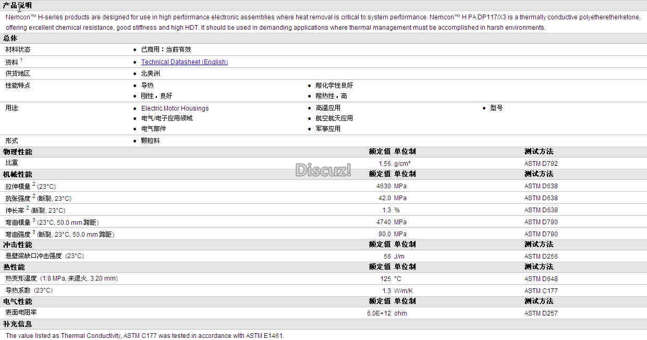Click the 用途 row label
Image resolution: width=647 pixels, height=340 pixels.
[11, 108]
